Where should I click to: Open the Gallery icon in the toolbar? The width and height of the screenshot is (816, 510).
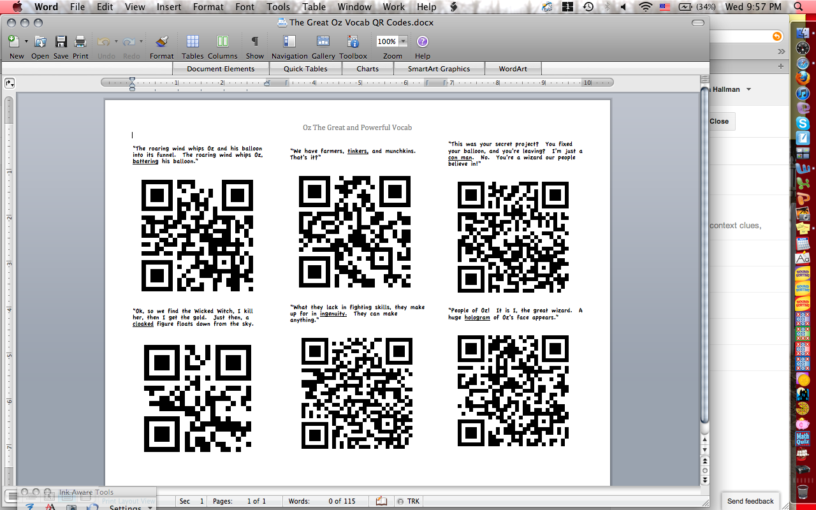tap(323, 41)
